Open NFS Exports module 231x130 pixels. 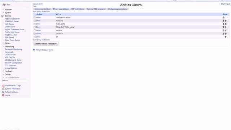[x=10, y=57]
